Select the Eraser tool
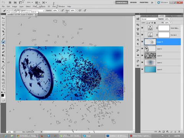 pyautogui.click(x=3, y=52)
